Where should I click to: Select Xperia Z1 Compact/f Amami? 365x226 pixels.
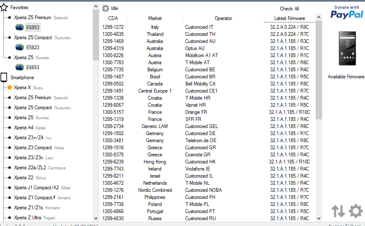(x=42, y=197)
